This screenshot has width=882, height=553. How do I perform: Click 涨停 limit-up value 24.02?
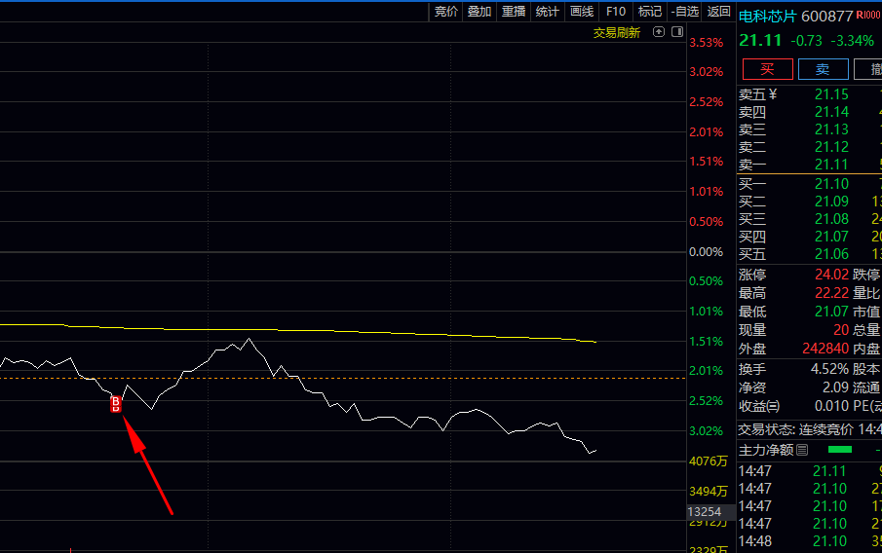(x=831, y=275)
